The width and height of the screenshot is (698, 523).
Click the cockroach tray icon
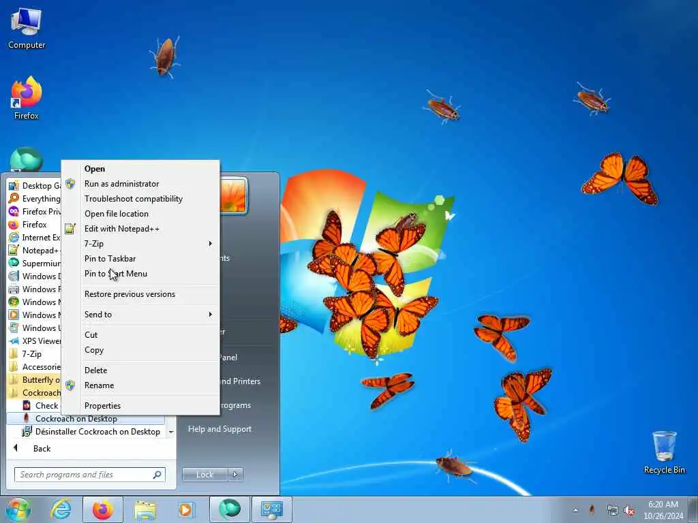592,510
